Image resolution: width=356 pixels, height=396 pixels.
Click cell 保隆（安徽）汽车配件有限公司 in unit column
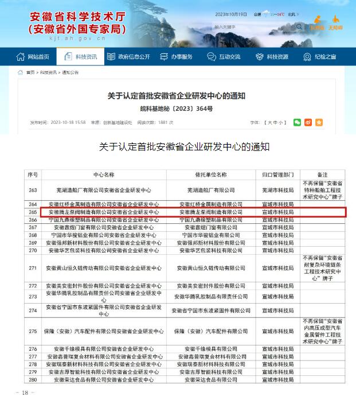(x=211, y=331)
